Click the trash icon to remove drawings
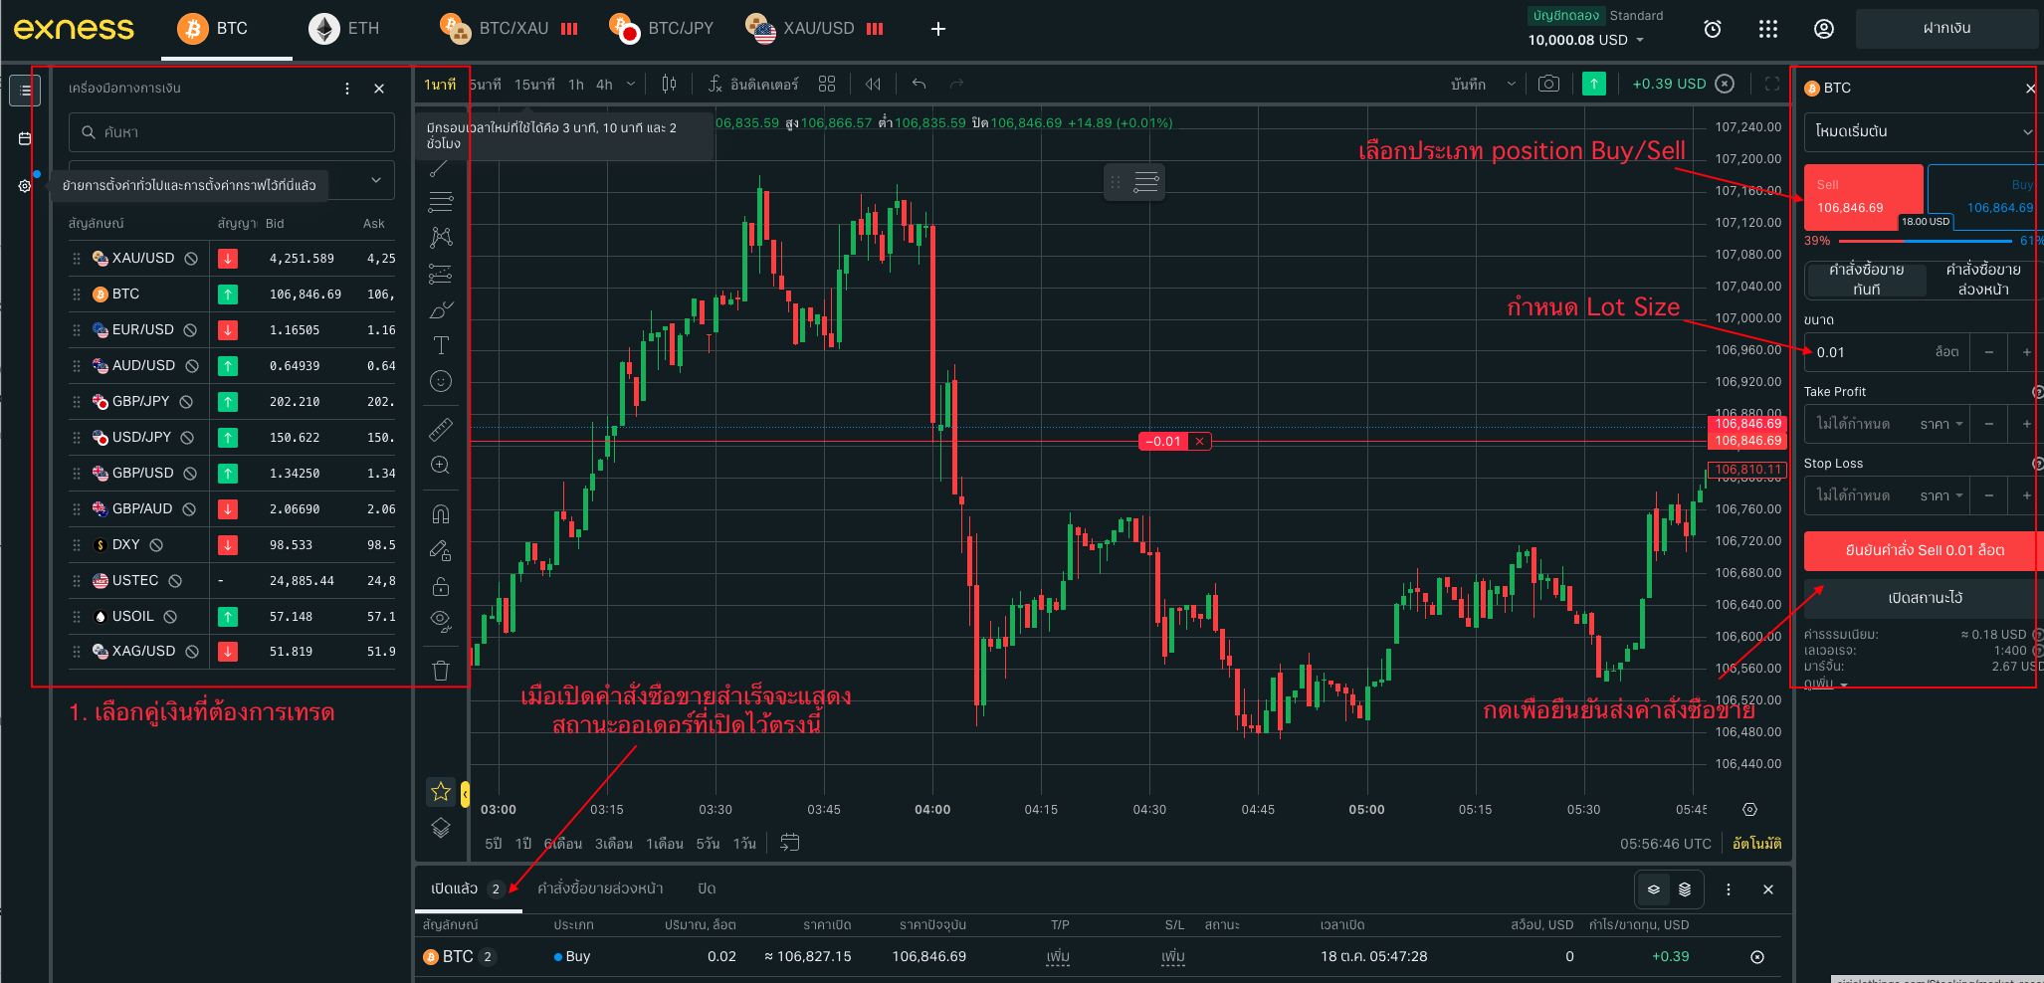Screen dimensions: 2044x983 [x=441, y=670]
